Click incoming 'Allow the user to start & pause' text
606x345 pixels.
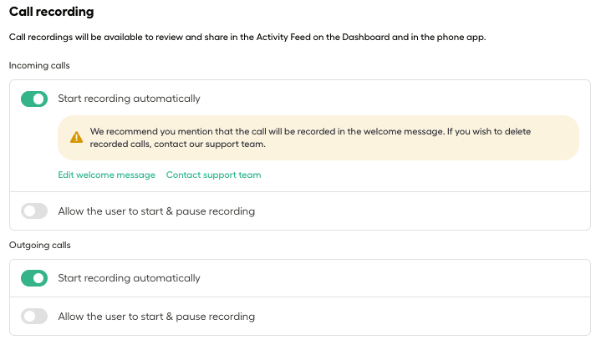pyautogui.click(x=156, y=211)
